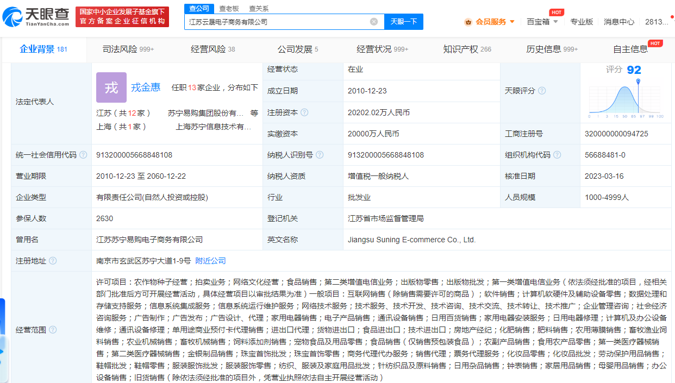Open help icon beside 注册资本
675x383 pixels.
pyautogui.click(x=304, y=112)
